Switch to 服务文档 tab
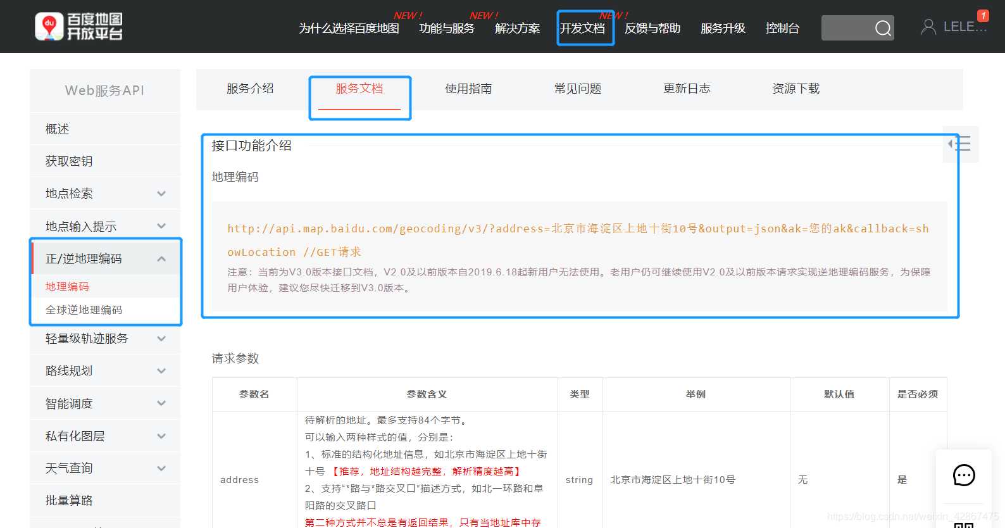1005x528 pixels. [x=359, y=89]
